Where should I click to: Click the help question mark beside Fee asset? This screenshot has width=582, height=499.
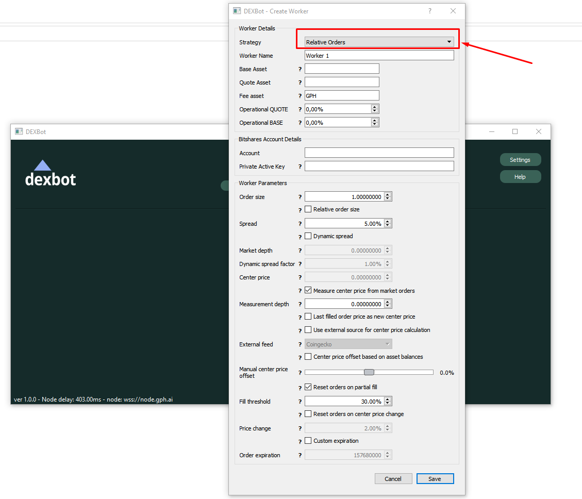(300, 96)
